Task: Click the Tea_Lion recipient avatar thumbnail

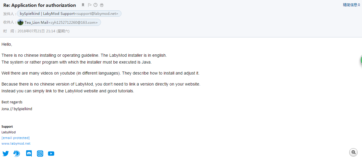Action: click(20, 22)
